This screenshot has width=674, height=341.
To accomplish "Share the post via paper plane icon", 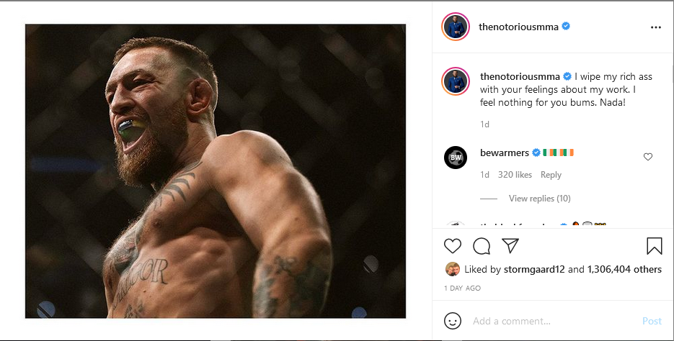I will (x=510, y=246).
